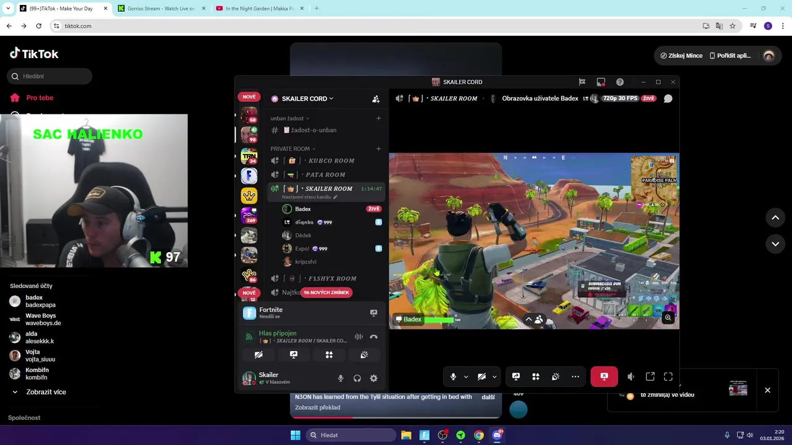Open Windows Start menu
This screenshot has height=445, width=792.
(x=296, y=435)
